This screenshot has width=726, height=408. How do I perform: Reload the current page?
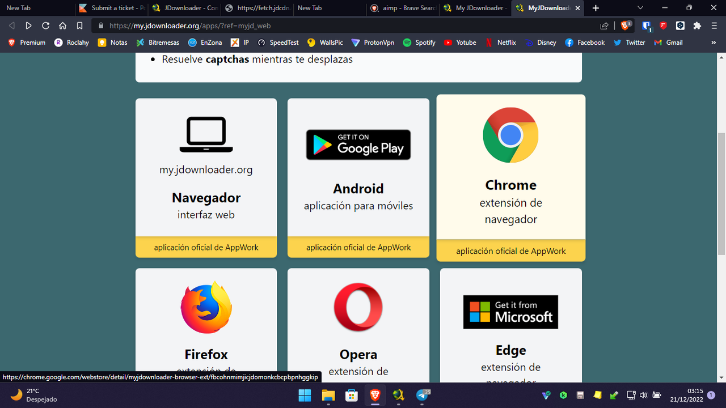coord(45,25)
